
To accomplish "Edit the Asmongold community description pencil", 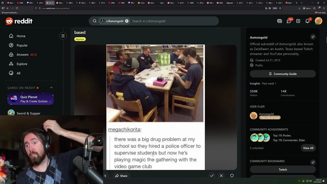I will [313, 37].
